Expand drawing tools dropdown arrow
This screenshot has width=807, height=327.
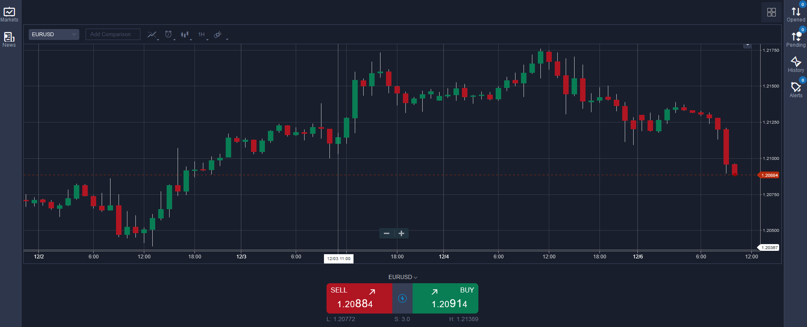click(227, 40)
